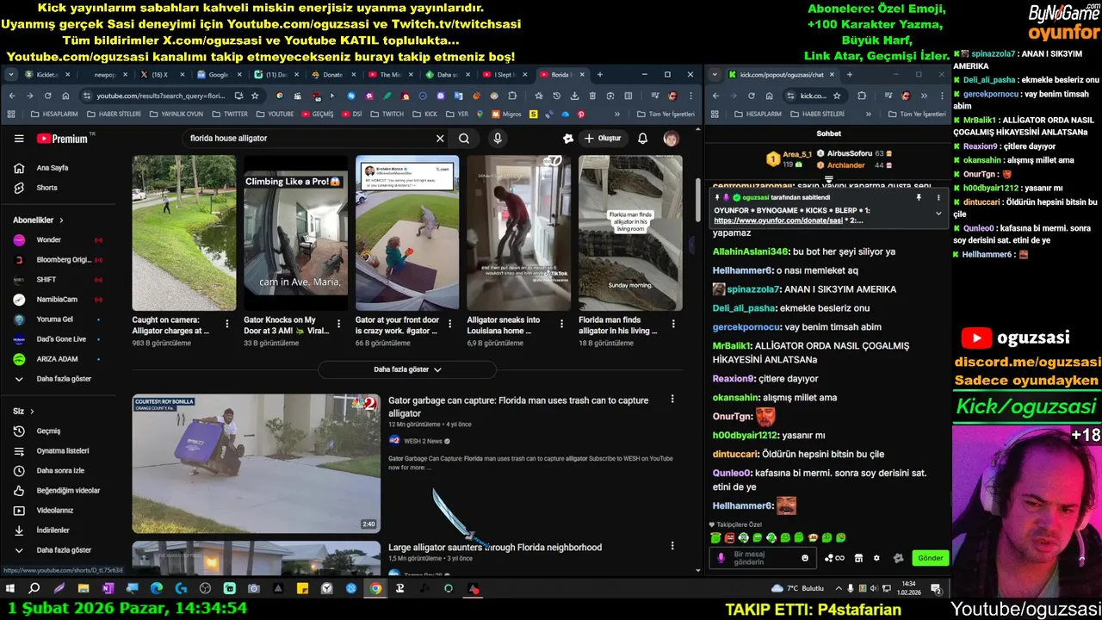Expand Shorts shelf Daha fazla göster button
The image size is (1102, 620).
(x=407, y=369)
